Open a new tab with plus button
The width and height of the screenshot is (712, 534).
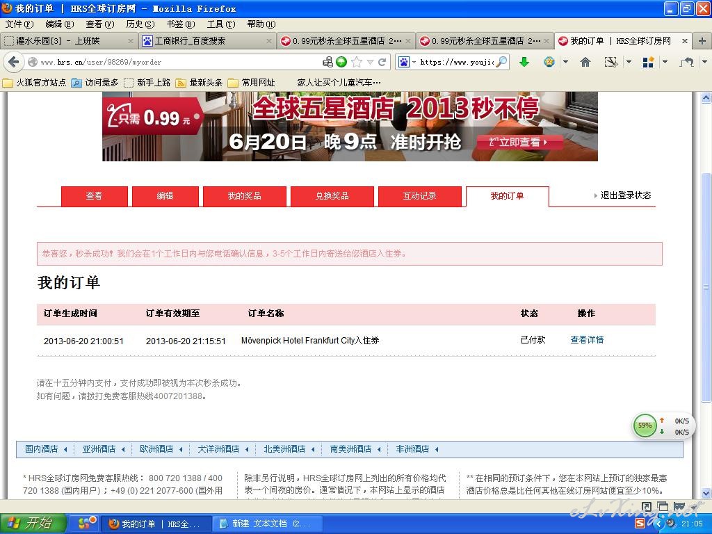702,41
